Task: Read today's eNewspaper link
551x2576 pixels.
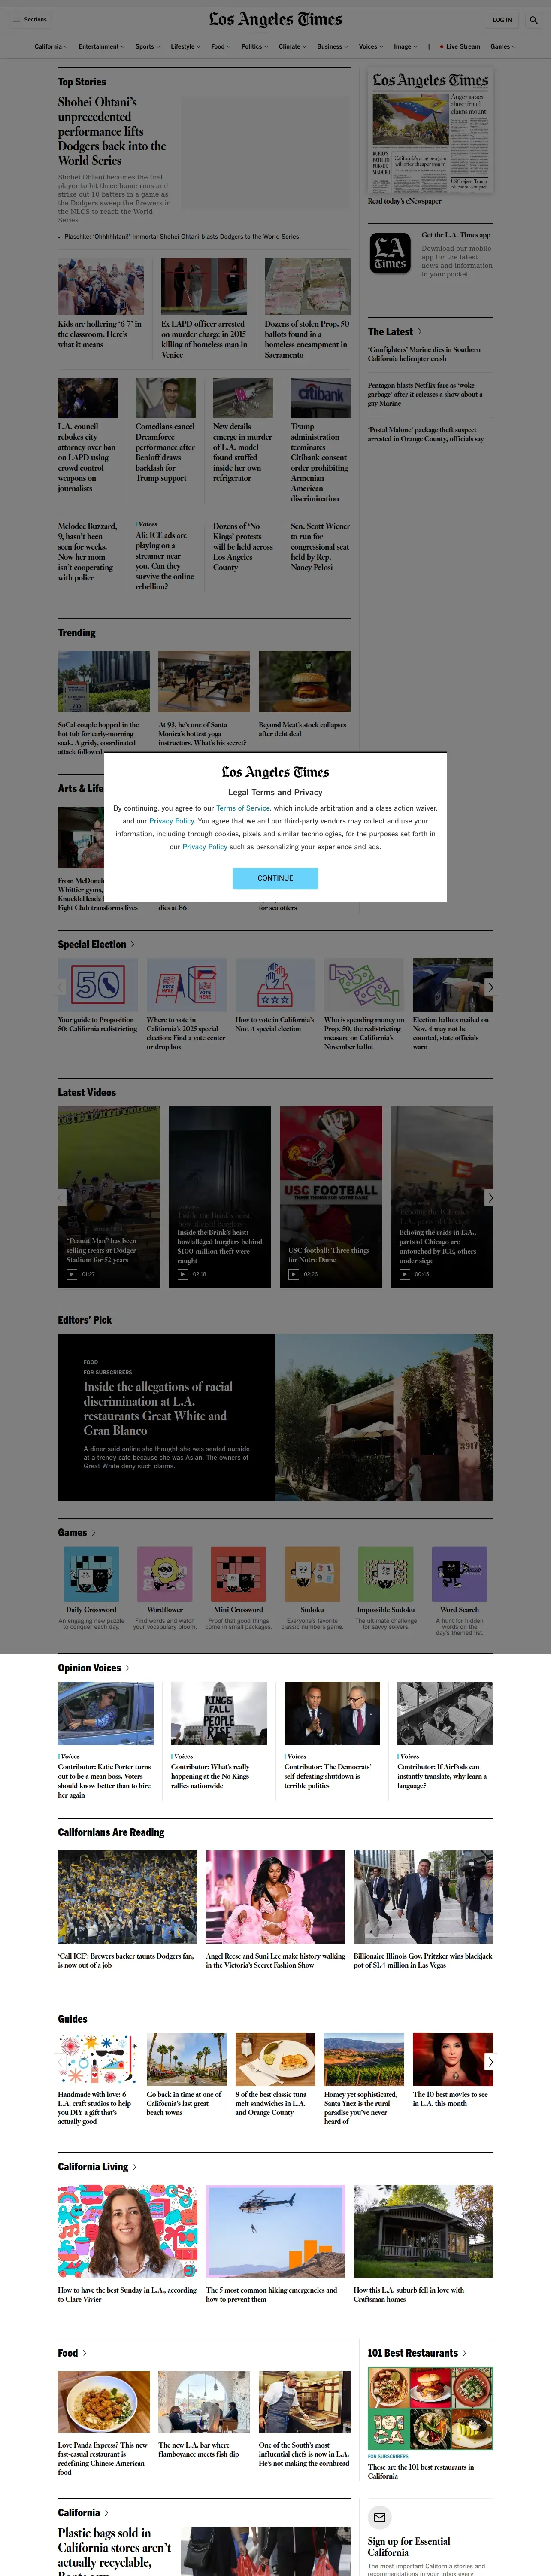Action: [x=404, y=201]
